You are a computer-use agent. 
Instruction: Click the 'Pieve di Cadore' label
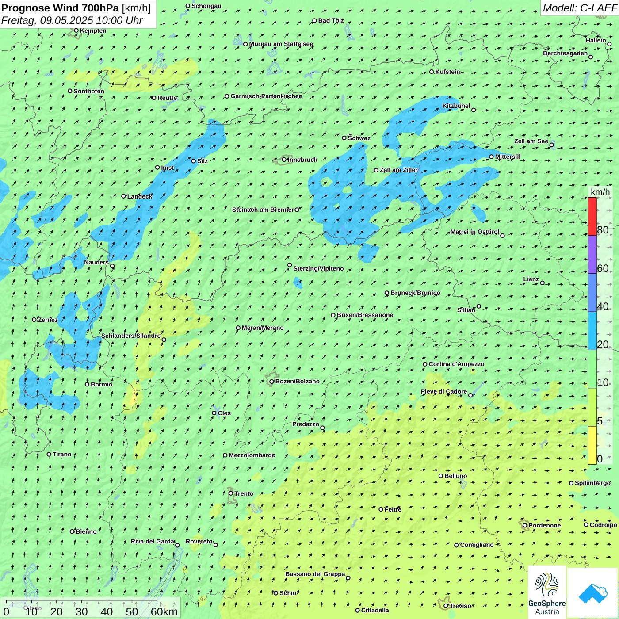[444, 391]
